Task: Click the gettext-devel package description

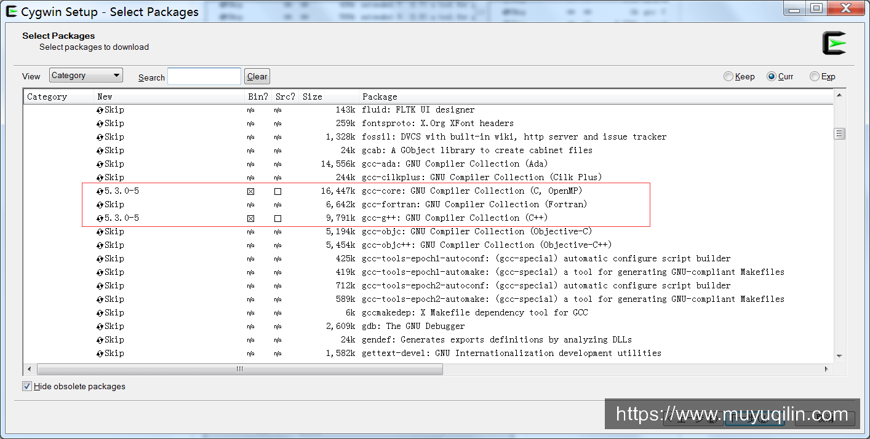Action: click(x=512, y=354)
